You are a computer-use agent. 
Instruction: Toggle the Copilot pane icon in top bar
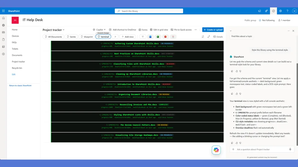click(x=273, y=11)
